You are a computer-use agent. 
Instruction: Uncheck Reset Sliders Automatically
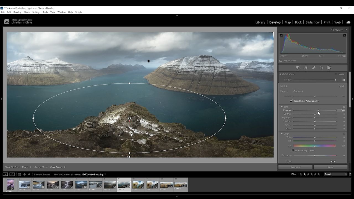click(291, 101)
